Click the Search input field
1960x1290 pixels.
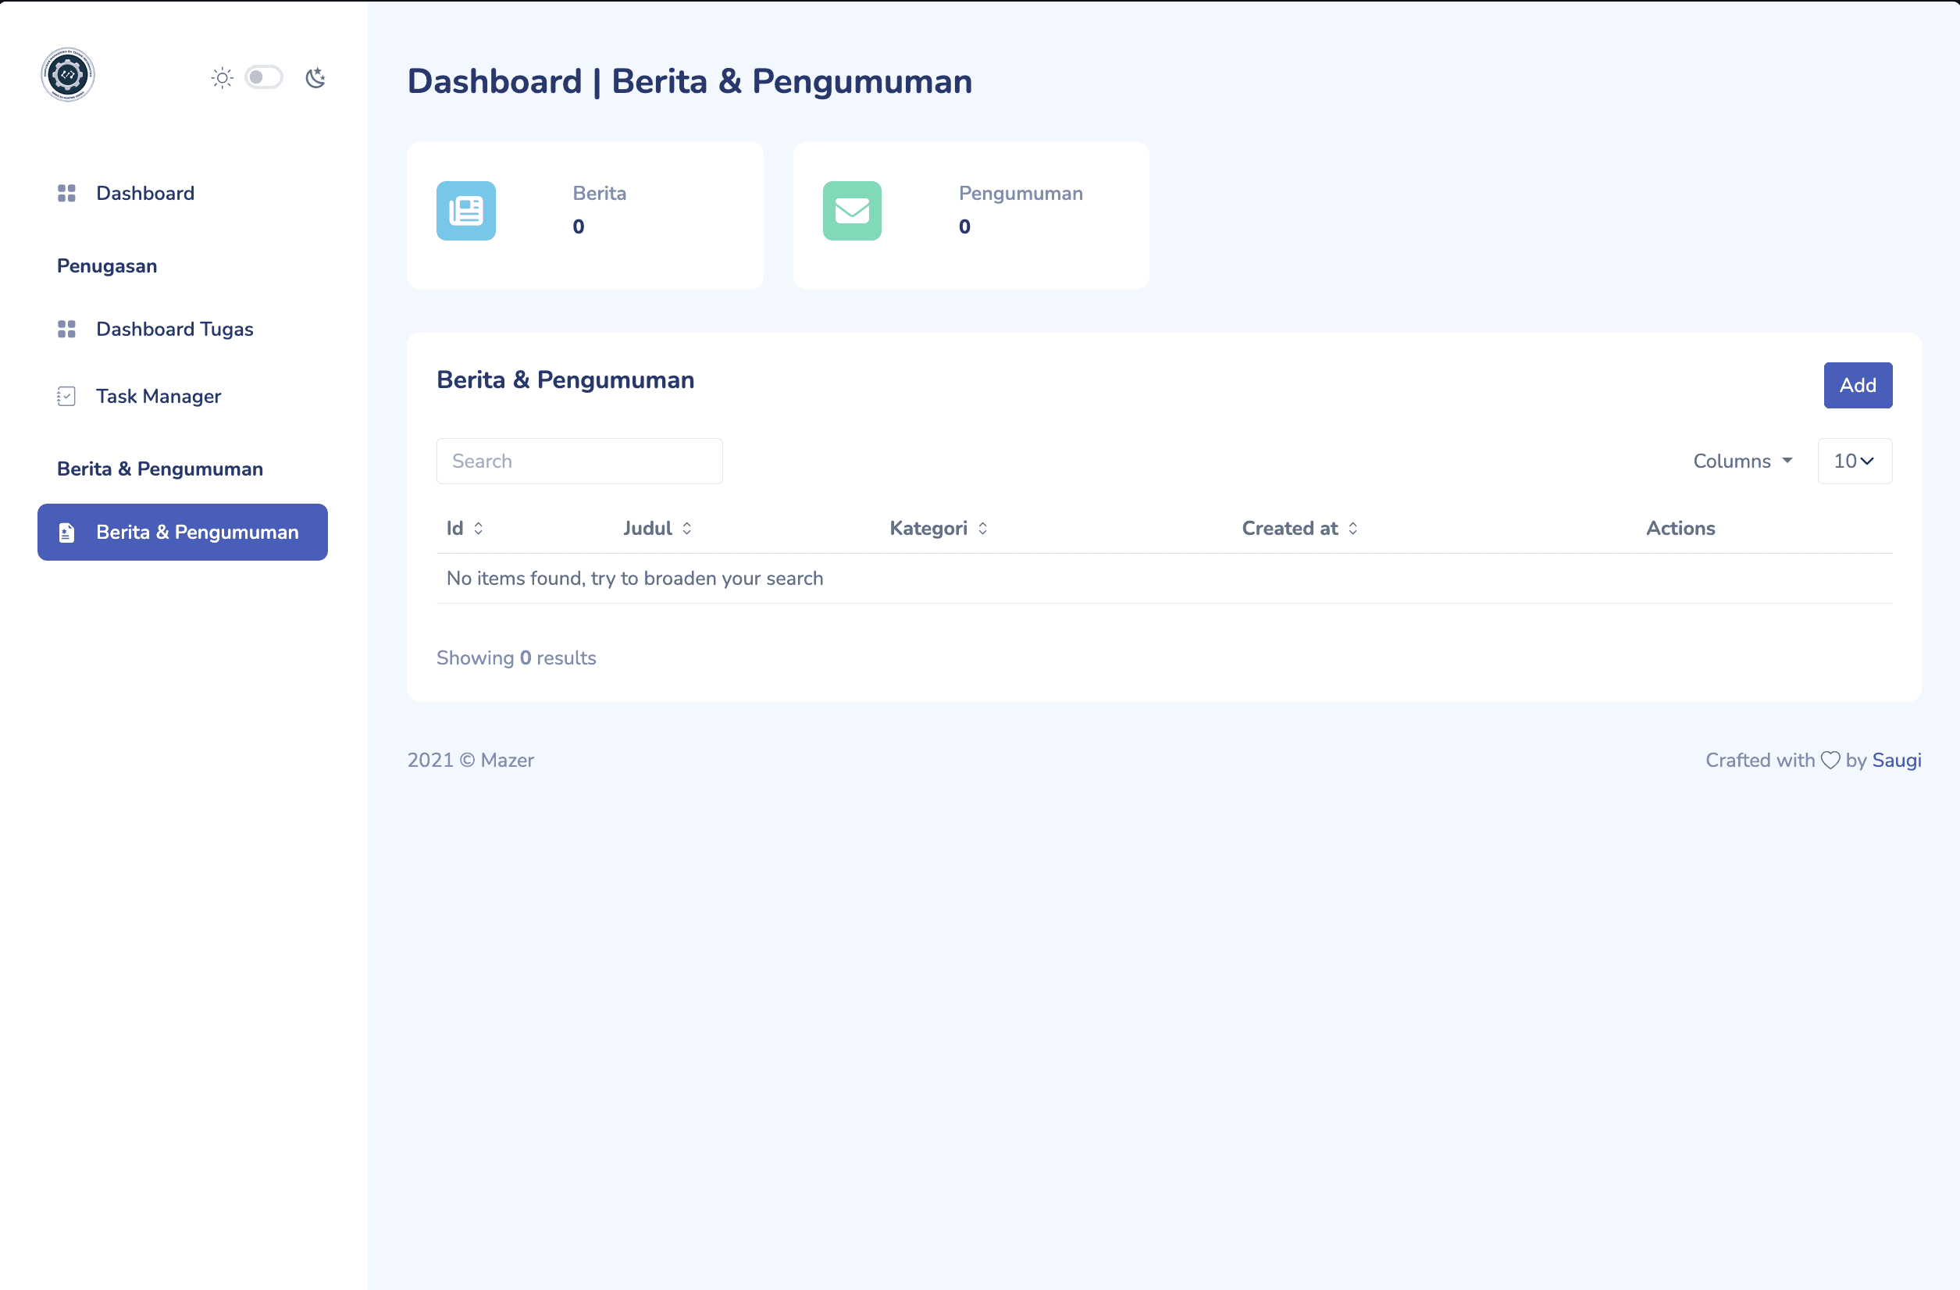click(x=579, y=461)
